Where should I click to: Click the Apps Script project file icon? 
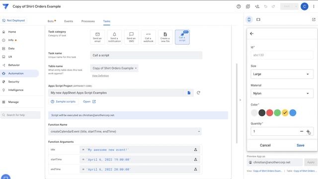point(189,93)
